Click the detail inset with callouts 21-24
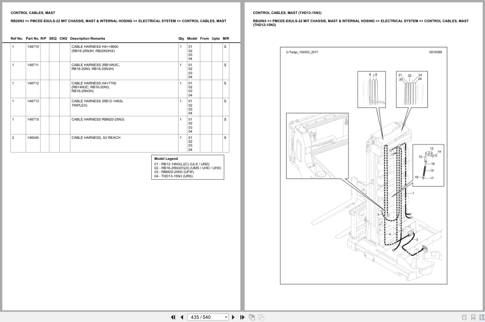Image resolution: width=485 pixels, height=322 pixels. [412, 89]
